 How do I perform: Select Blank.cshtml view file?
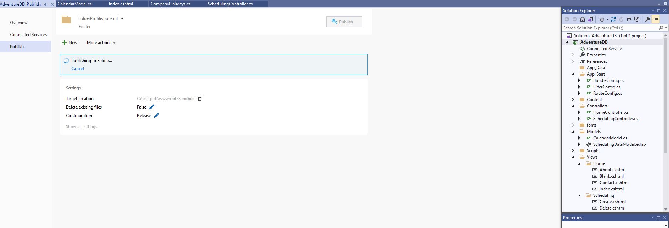tap(612, 176)
